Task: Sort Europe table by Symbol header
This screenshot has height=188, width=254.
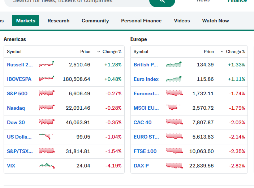Action: point(141,52)
